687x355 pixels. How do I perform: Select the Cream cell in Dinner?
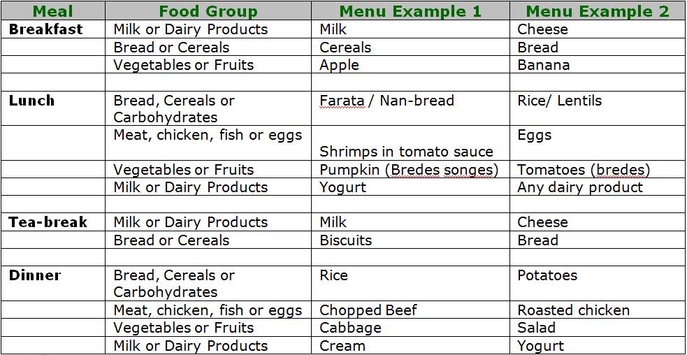(x=342, y=345)
